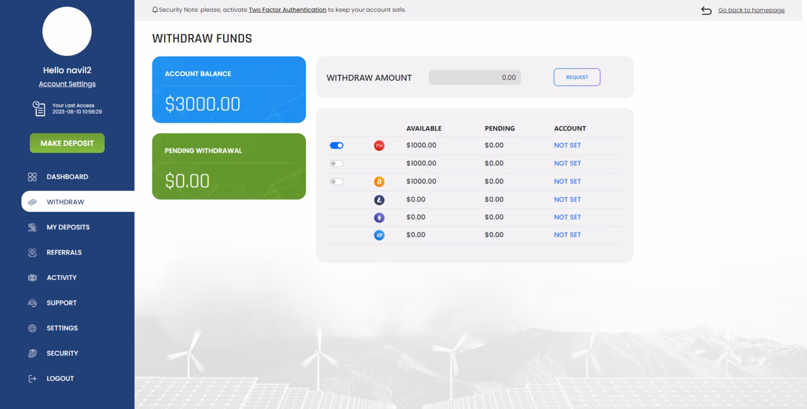
Task: Click the Dash currency icon
Action: [x=379, y=235]
